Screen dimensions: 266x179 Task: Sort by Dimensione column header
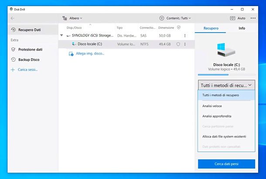pos(166,27)
